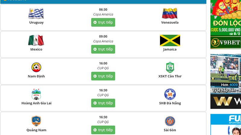Select the Uruguay team name

(36, 22)
